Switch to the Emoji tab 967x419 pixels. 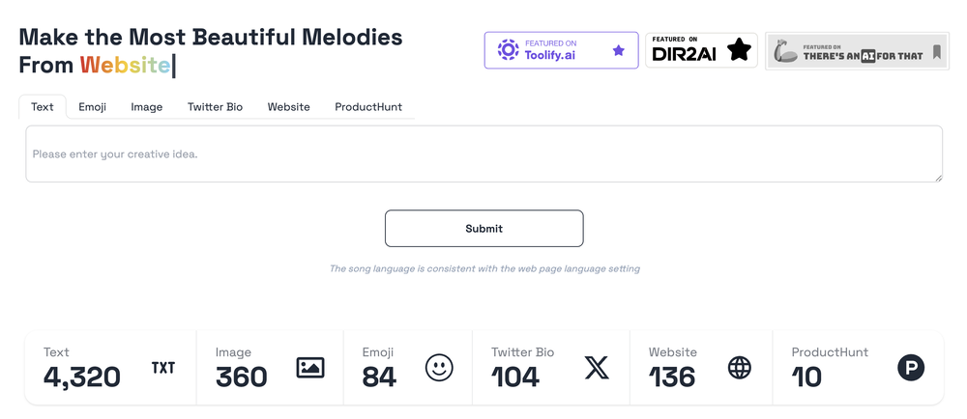93,106
